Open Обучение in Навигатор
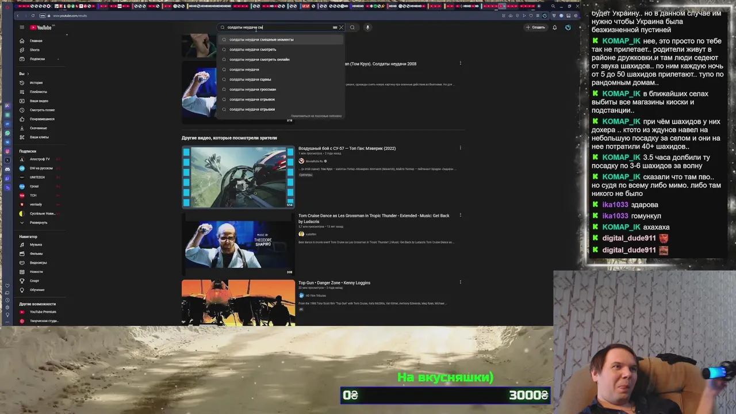736x414 pixels. [x=37, y=290]
